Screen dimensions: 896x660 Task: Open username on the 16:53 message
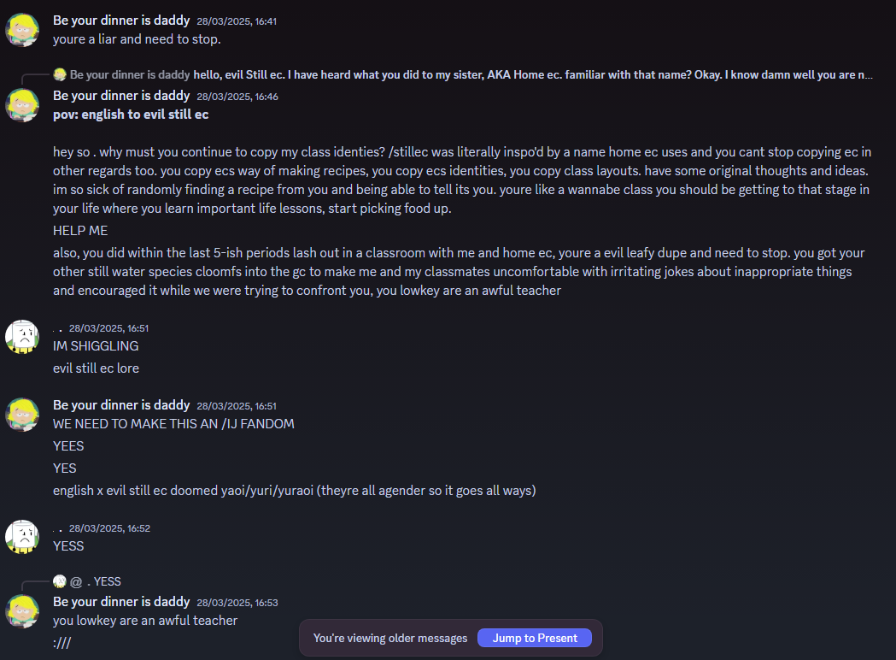tap(121, 602)
